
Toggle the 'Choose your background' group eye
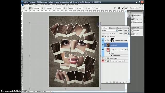coord(103,61)
